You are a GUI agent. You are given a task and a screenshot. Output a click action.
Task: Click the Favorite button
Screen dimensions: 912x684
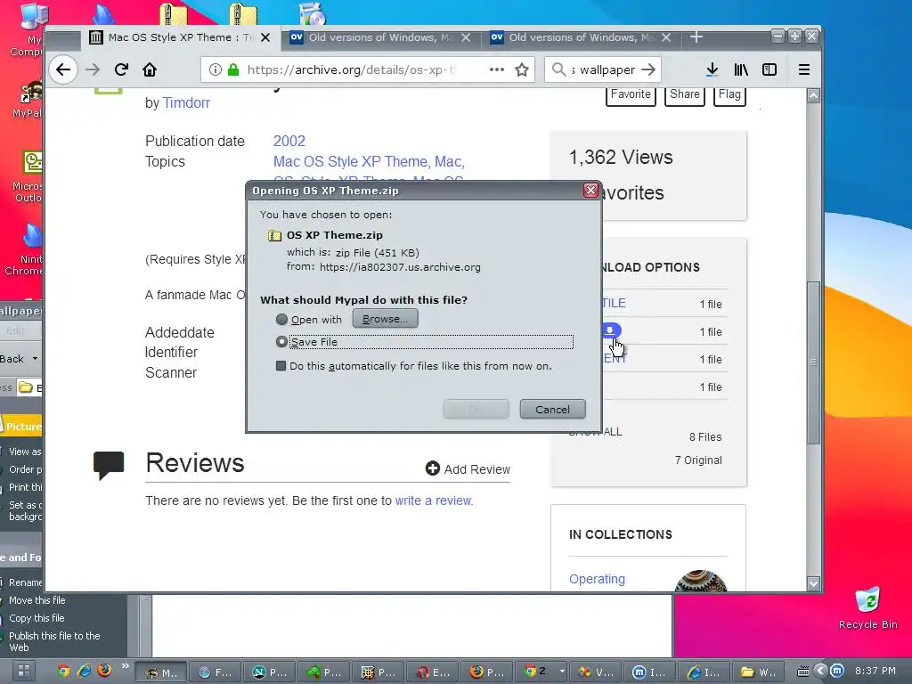[631, 94]
